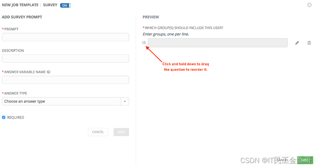Click the Required label text
317x167 pixels.
[x=16, y=118]
